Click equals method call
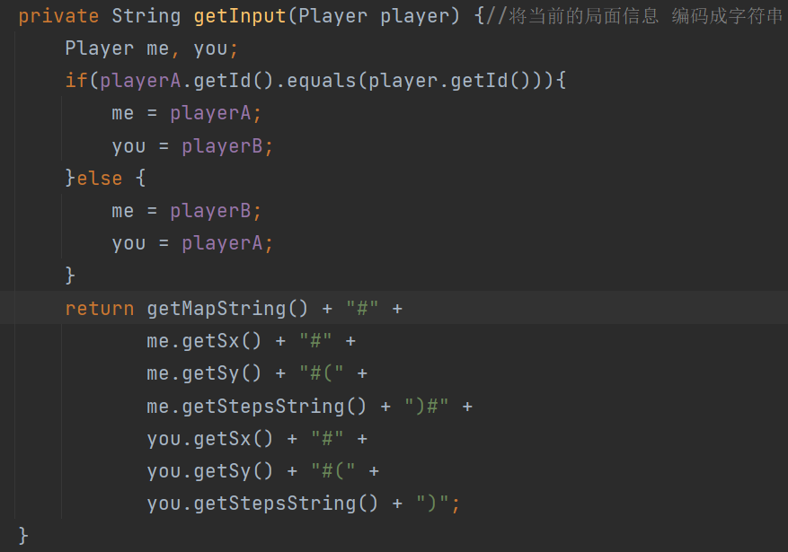This screenshot has width=788, height=552. tap(321, 80)
